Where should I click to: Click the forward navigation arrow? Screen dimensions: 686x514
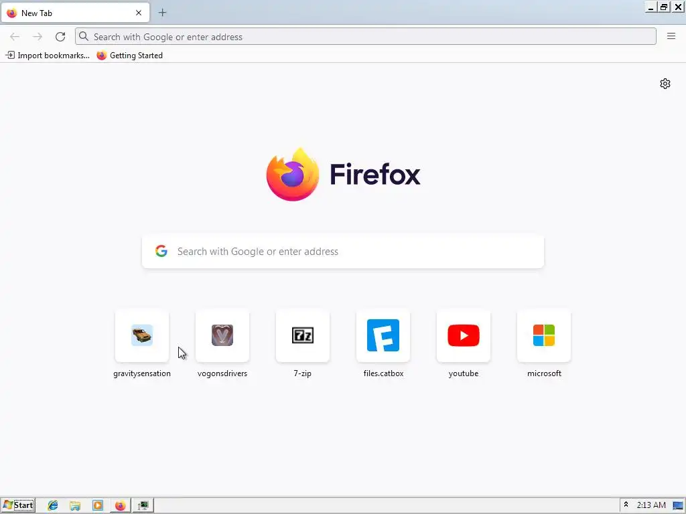[x=38, y=37]
